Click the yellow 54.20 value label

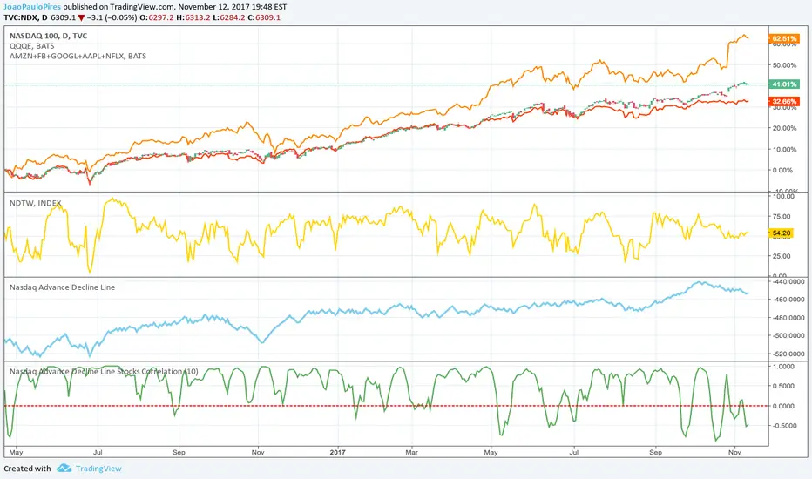(x=782, y=233)
